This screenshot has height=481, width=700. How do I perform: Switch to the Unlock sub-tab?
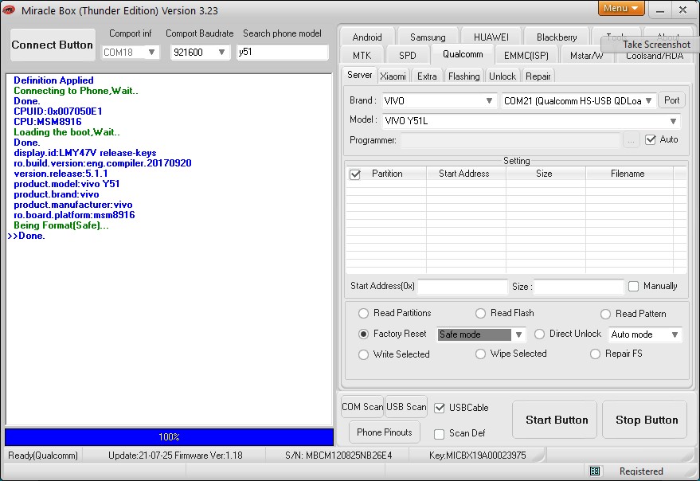coord(503,76)
